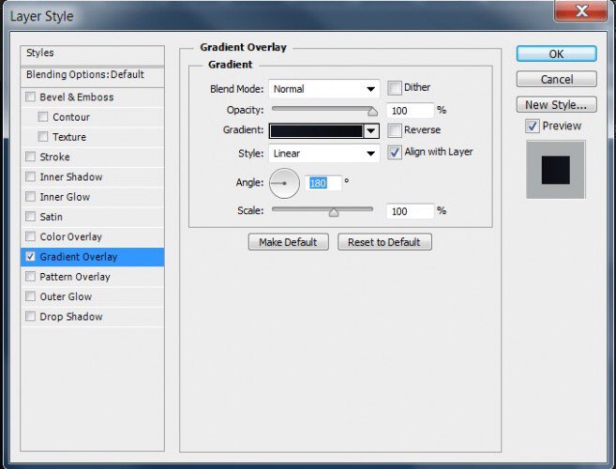The width and height of the screenshot is (616, 469).
Task: Click the Scale slider thumb
Action: point(334,212)
